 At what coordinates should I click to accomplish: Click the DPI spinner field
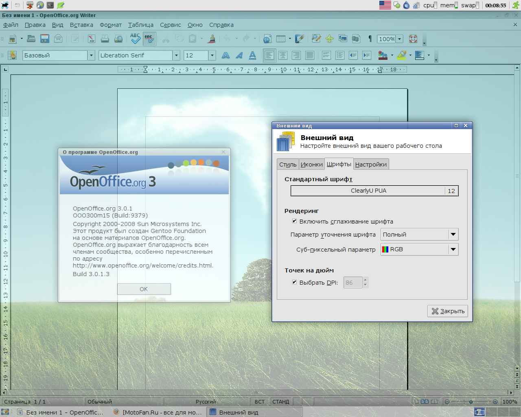coord(353,282)
